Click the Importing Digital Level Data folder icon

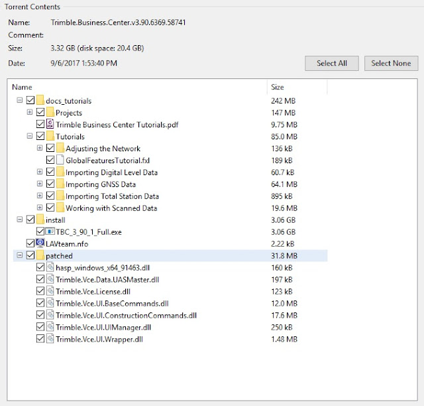[60, 172]
